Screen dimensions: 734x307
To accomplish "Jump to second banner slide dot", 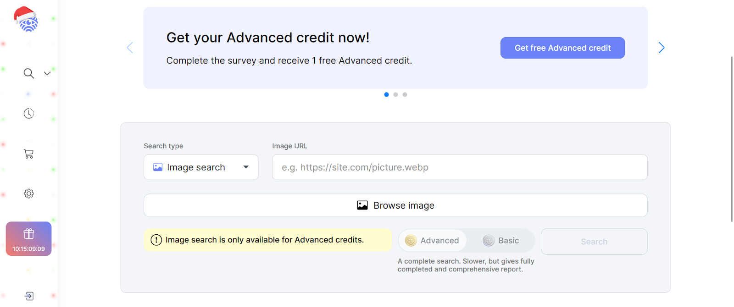I will pos(395,95).
